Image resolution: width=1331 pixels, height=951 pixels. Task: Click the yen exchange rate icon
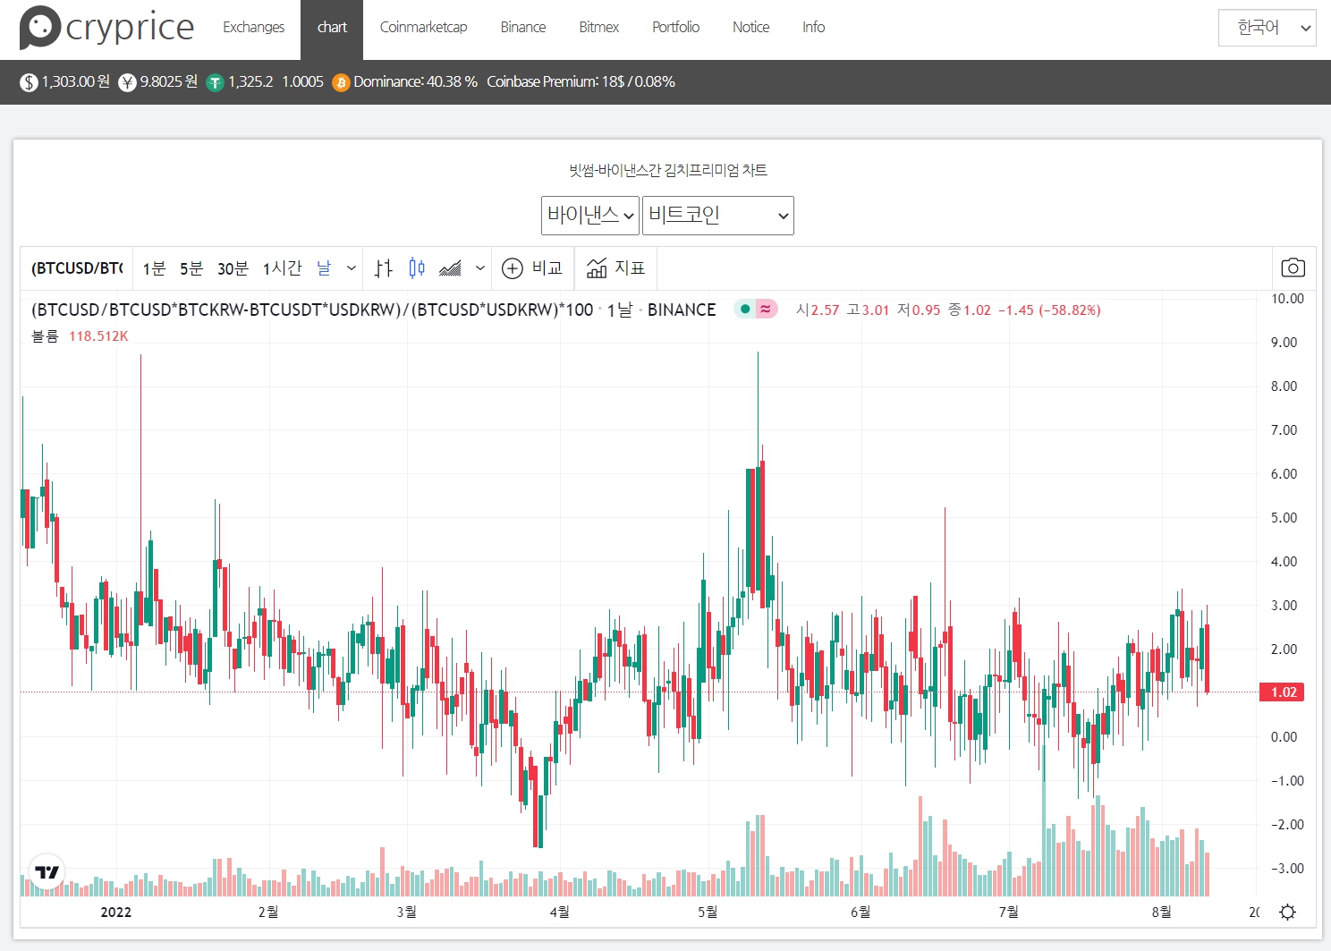pyautogui.click(x=127, y=82)
